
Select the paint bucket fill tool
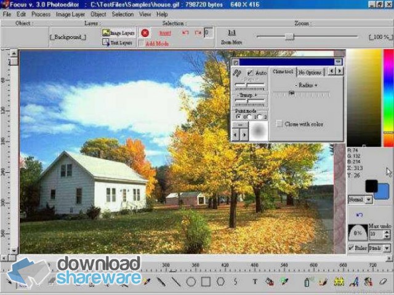pos(270,281)
